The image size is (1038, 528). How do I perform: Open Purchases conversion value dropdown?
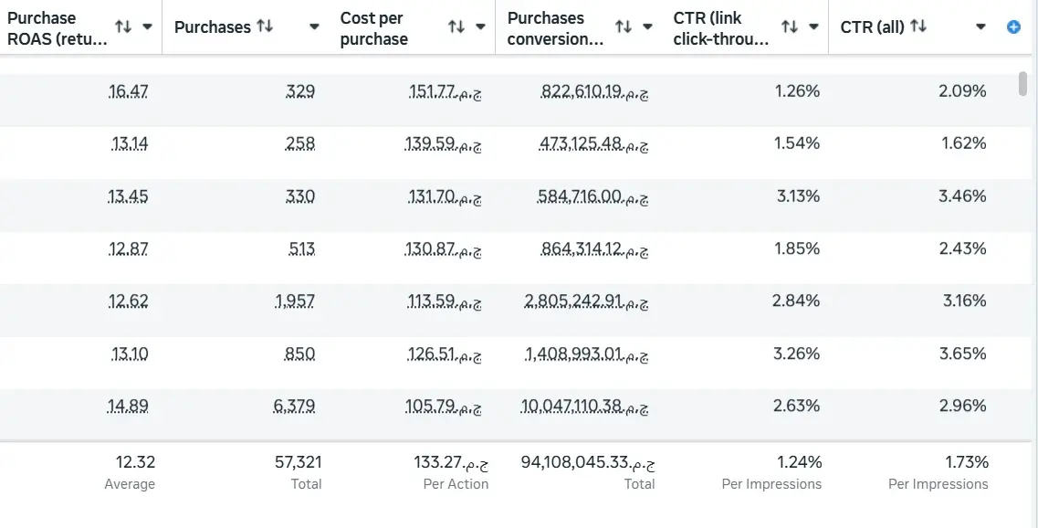[648, 27]
